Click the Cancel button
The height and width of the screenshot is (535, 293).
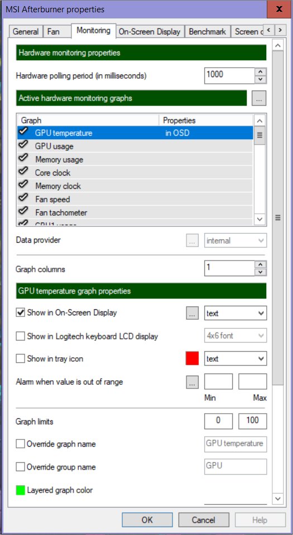[204, 520]
